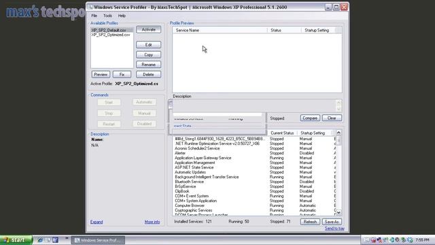This screenshot has height=245, width=435.
Task: Select ASP.NET State Service
Action: (x=254, y=167)
